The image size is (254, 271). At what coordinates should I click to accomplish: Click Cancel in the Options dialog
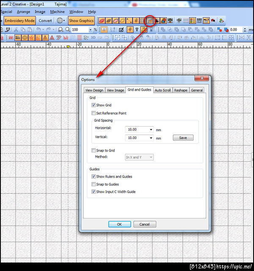tap(145, 224)
